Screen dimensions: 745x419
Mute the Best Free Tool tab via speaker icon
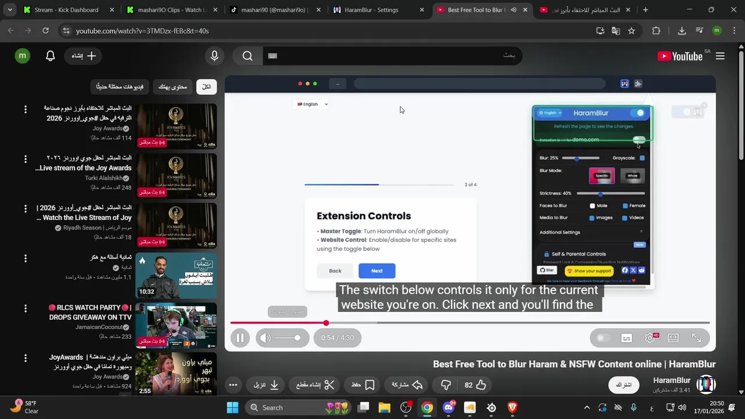513,10
